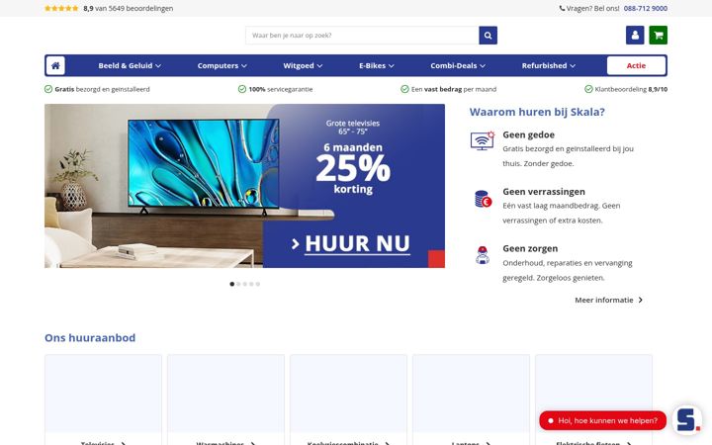Open the Televisies category card

click(x=103, y=400)
